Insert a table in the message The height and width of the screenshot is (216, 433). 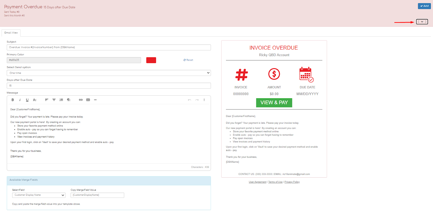(x=88, y=100)
